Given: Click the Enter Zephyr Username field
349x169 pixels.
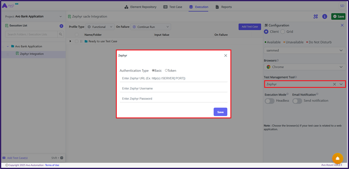Looking at the screenshot, I should point(173,88).
